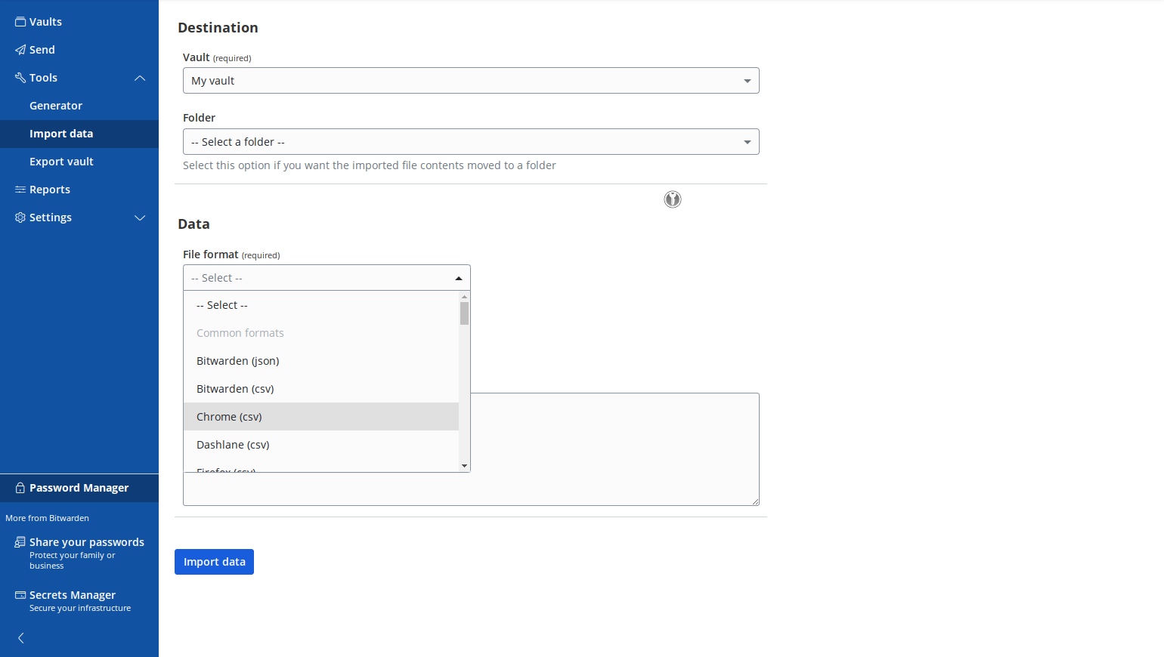Click the Share your passwords icon
The width and height of the screenshot is (1164, 657).
point(20,542)
